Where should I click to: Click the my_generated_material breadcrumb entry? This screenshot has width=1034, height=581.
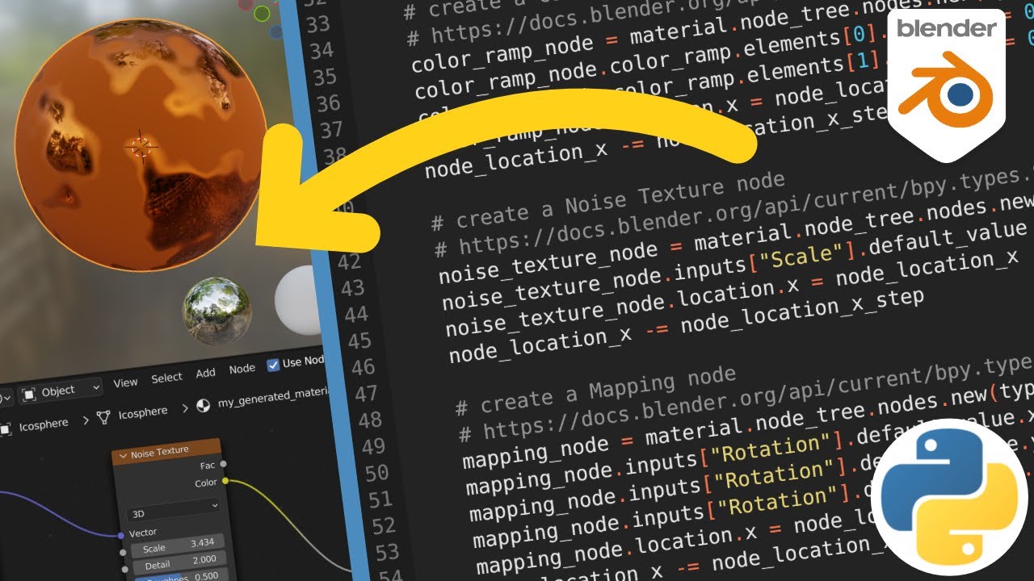pyautogui.click(x=272, y=400)
